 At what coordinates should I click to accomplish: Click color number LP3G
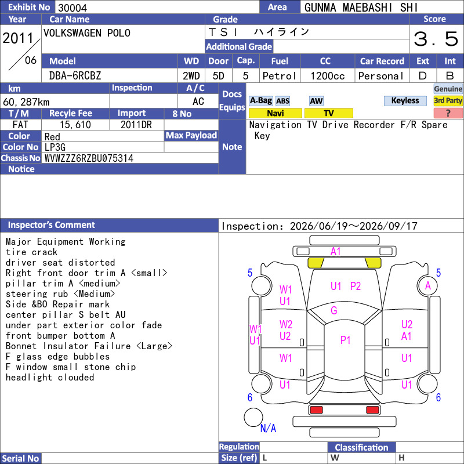click(55, 147)
